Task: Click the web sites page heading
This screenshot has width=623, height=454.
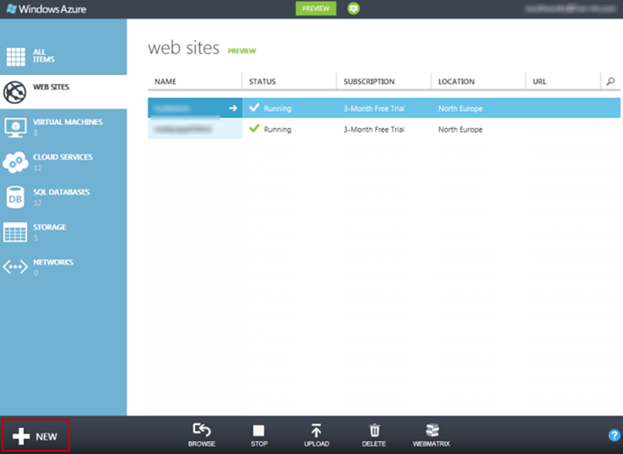Action: [x=183, y=48]
